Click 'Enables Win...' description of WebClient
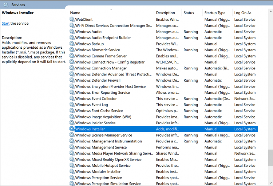The width and height of the screenshot is (273, 186). click(x=167, y=20)
